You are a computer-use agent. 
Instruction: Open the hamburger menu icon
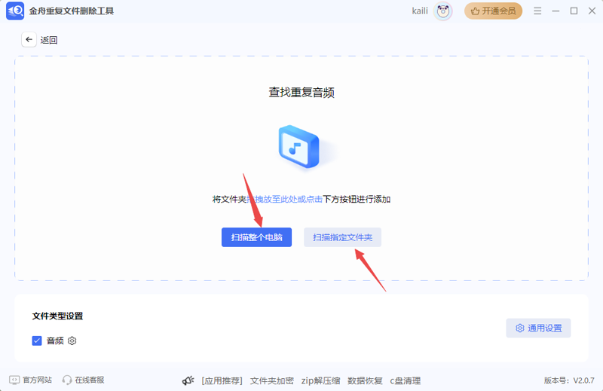click(x=537, y=11)
